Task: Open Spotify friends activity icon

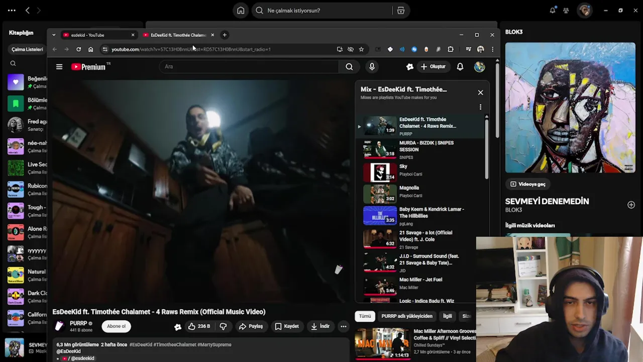Action: tap(566, 10)
